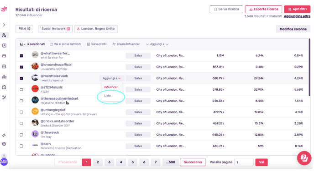Open the influencer search sidebar icon
314x172 pixels.
[x=4, y=35]
